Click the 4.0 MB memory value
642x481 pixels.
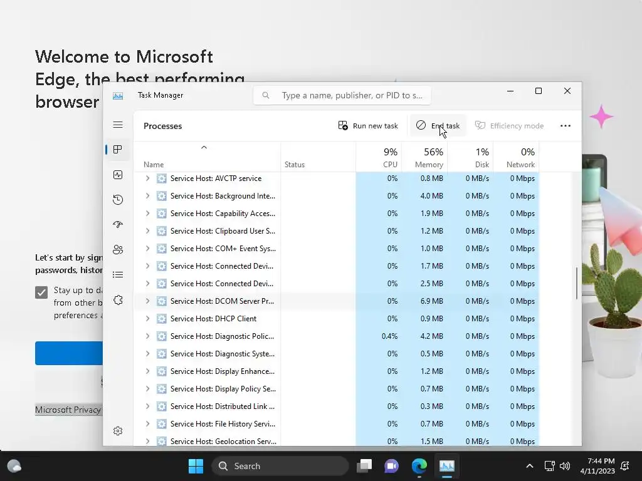tap(431, 196)
